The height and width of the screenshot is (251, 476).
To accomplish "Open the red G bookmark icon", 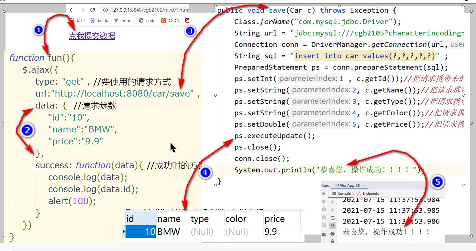I will pyautogui.click(x=187, y=20).
